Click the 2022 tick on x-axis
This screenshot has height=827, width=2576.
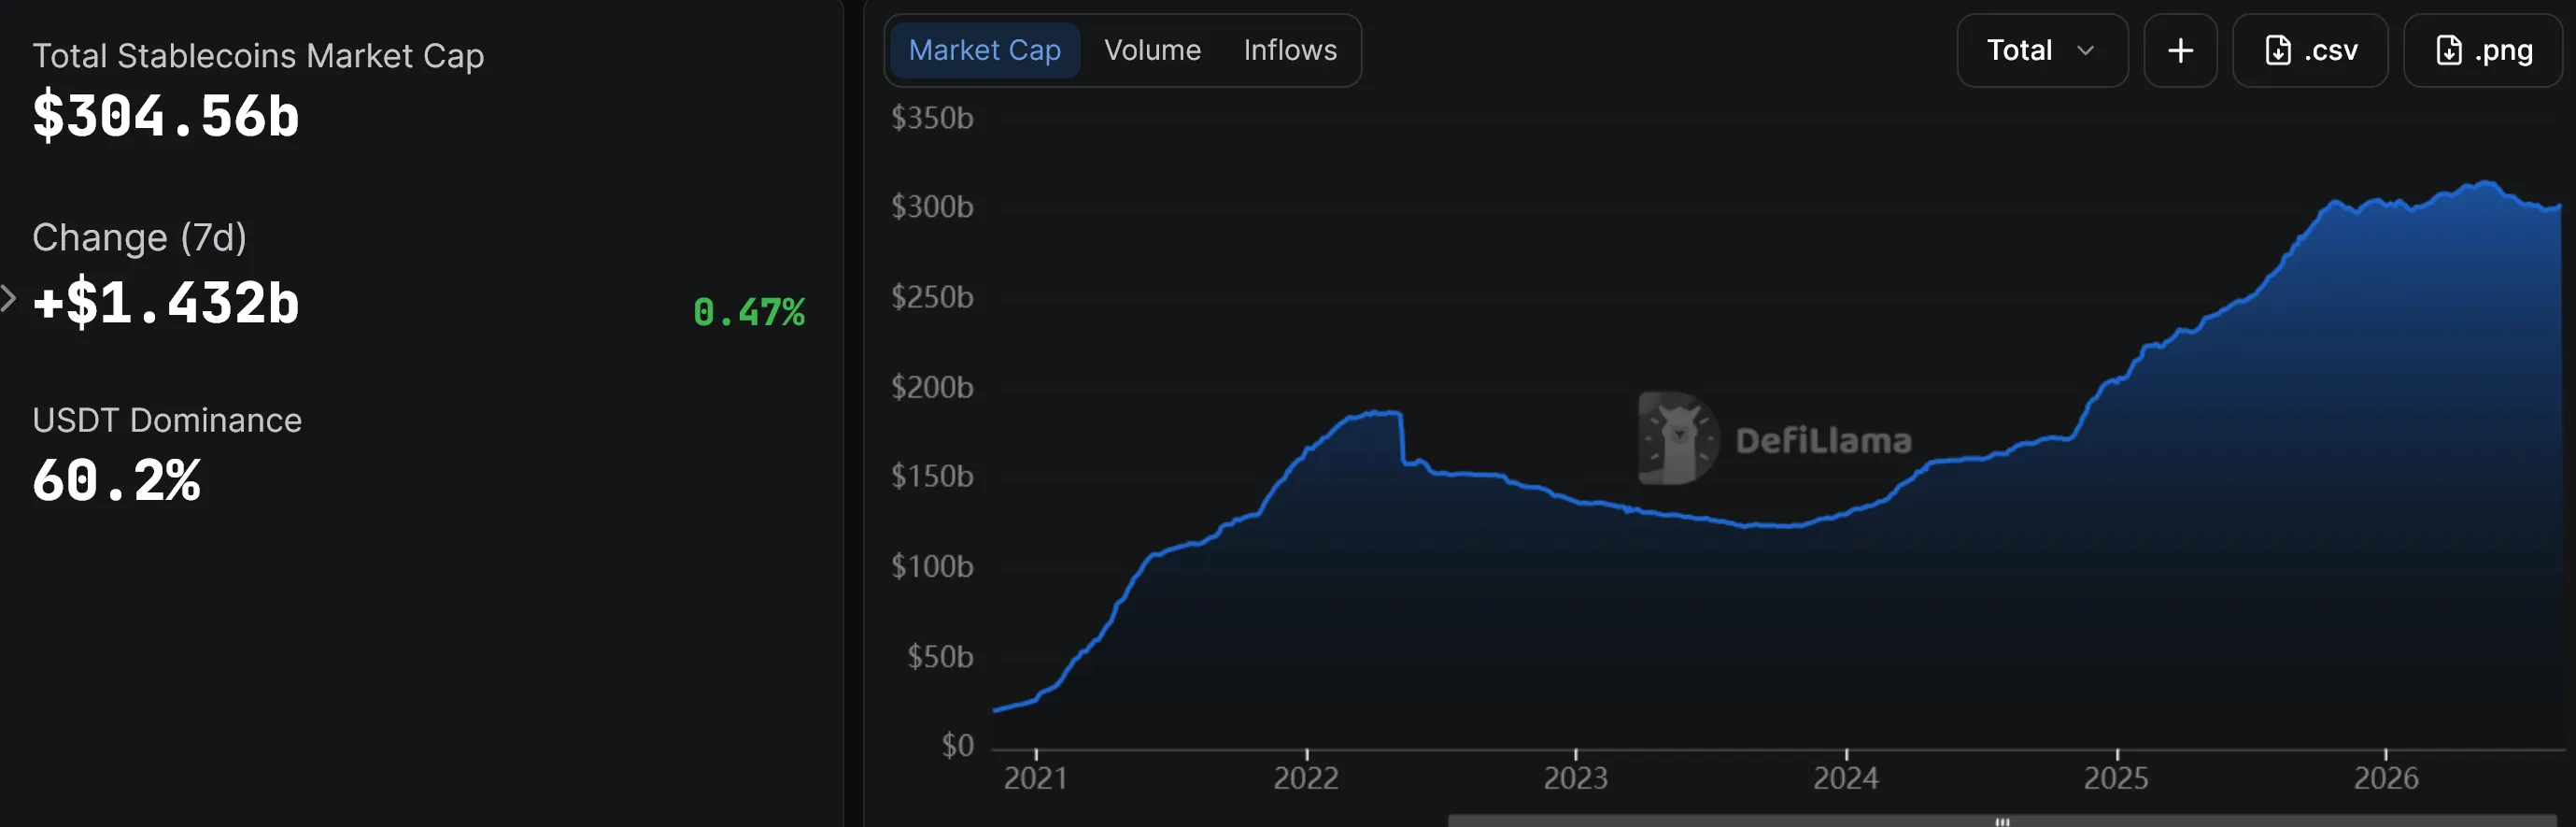coord(1305,777)
